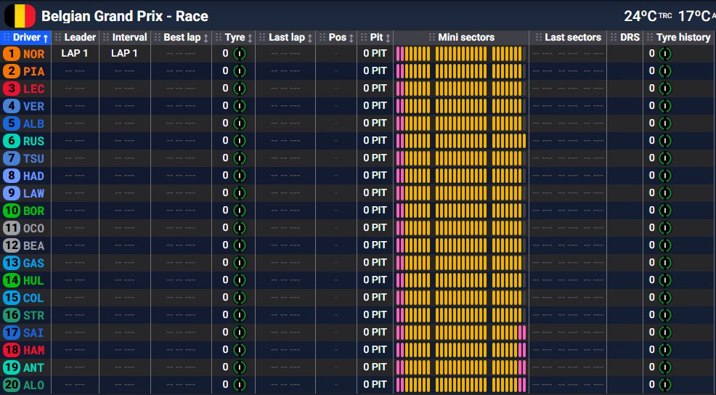
Task: Click the last yellow mini sector bar in RUS's row
Action: 524,141
